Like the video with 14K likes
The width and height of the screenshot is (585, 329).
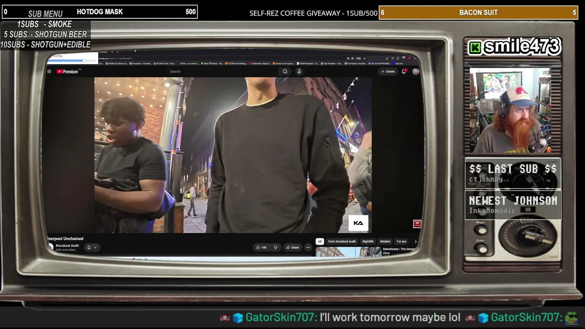pos(261,248)
